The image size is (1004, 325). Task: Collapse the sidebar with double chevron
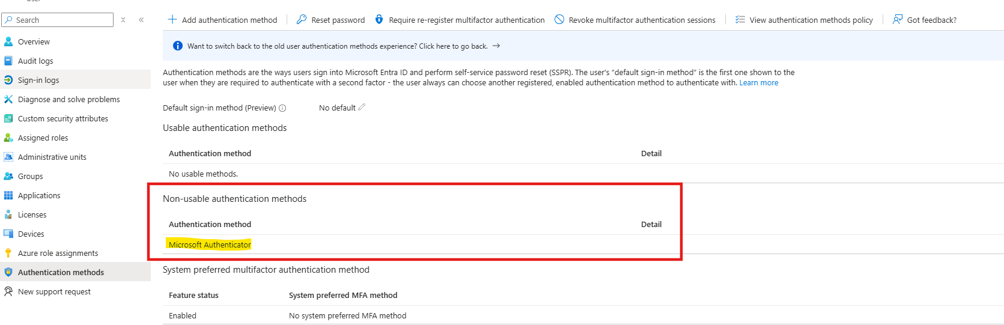pos(141,20)
